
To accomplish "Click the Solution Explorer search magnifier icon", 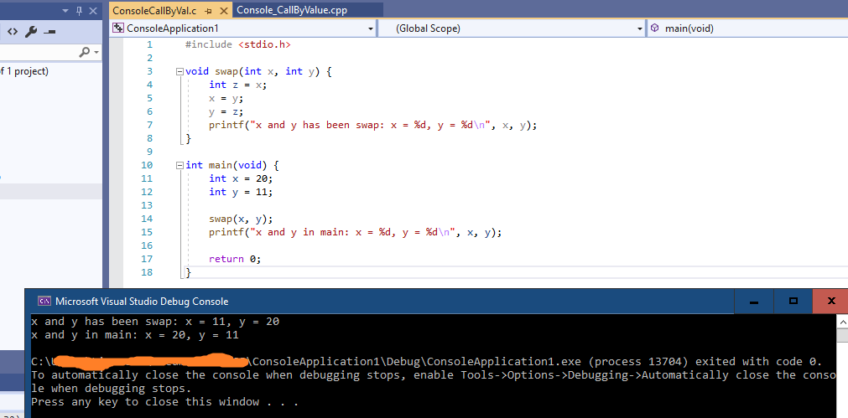I will [x=85, y=52].
